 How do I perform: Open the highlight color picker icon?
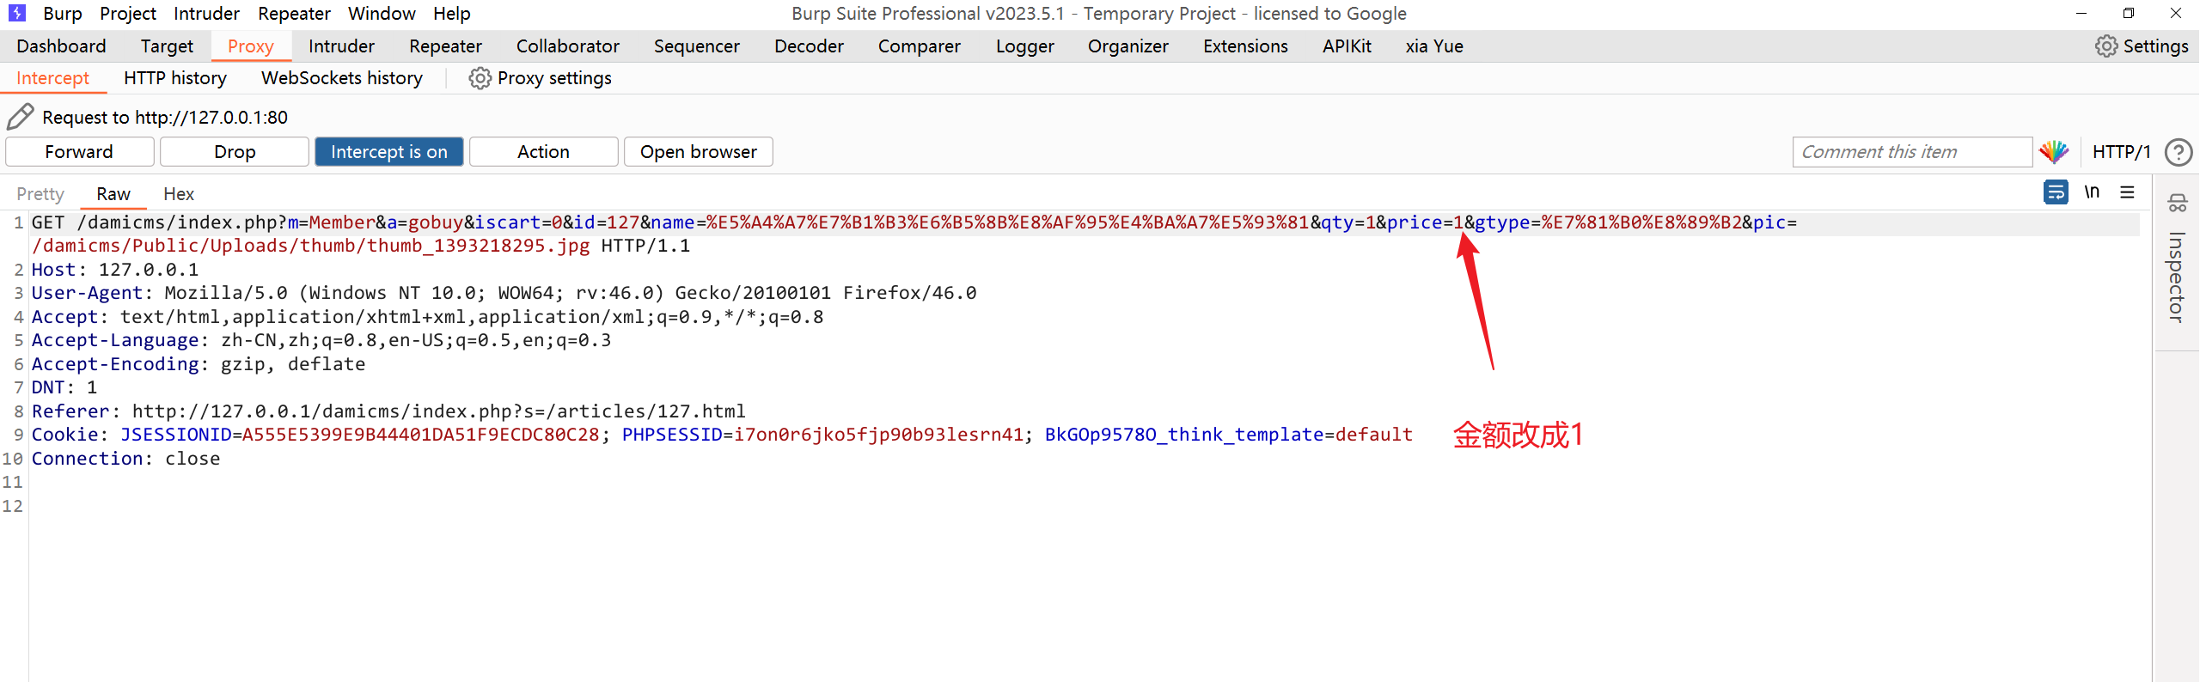pos(2054,152)
